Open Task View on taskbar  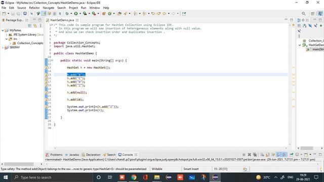(x=110, y=177)
